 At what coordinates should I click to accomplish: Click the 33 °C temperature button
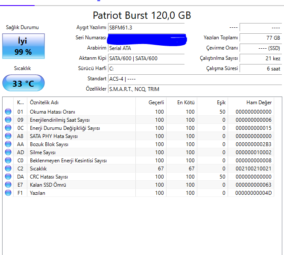[x=23, y=83]
